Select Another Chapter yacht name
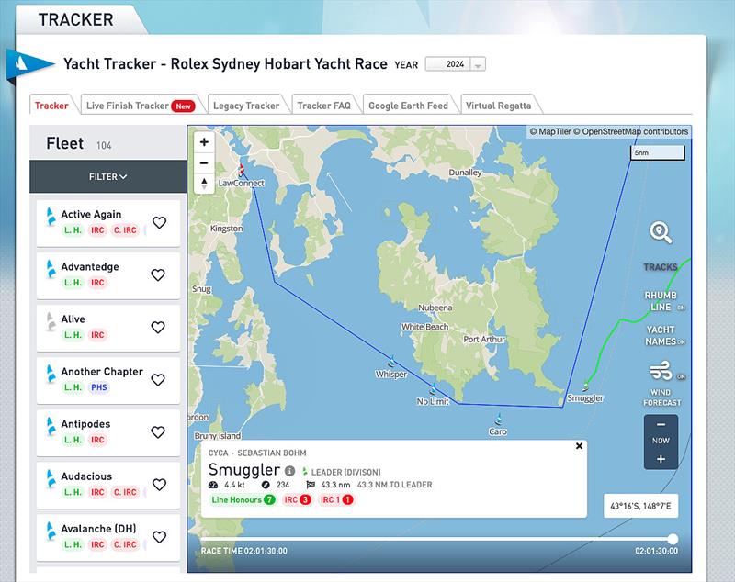The height and width of the screenshot is (582, 735). [102, 371]
